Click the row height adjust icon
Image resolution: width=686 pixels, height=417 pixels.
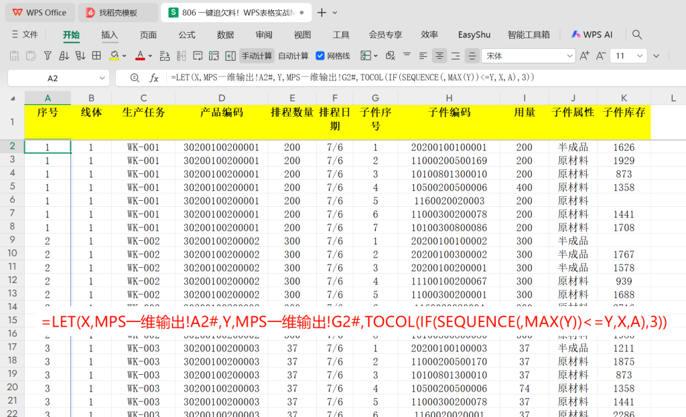165,56
